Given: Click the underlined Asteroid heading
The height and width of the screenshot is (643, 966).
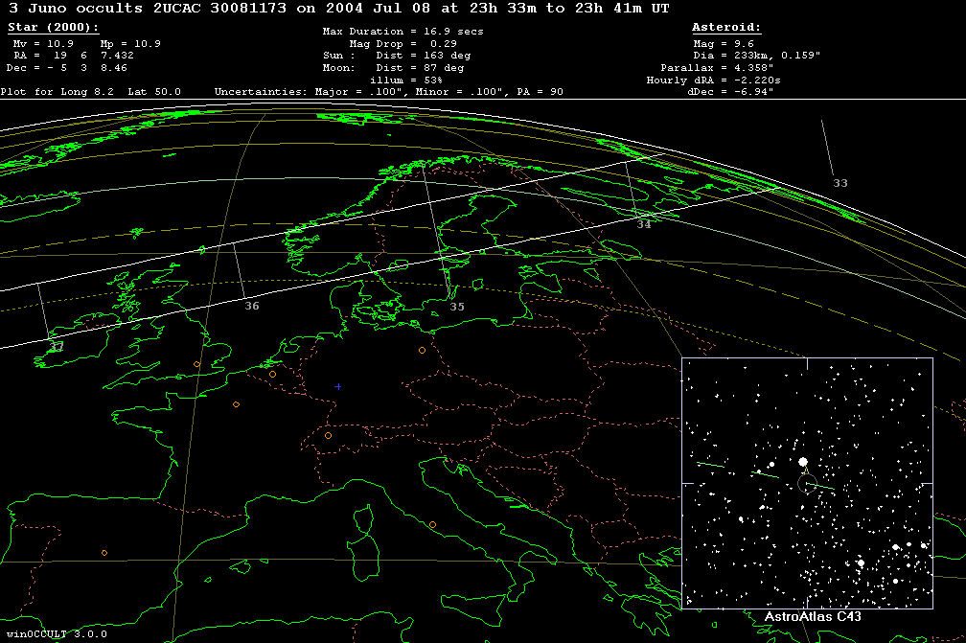Looking at the screenshot, I should pyautogui.click(x=725, y=29).
